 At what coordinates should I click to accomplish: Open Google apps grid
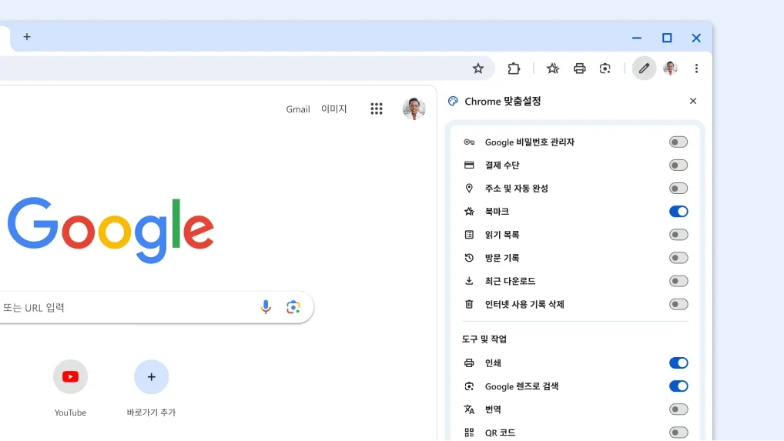pos(377,109)
